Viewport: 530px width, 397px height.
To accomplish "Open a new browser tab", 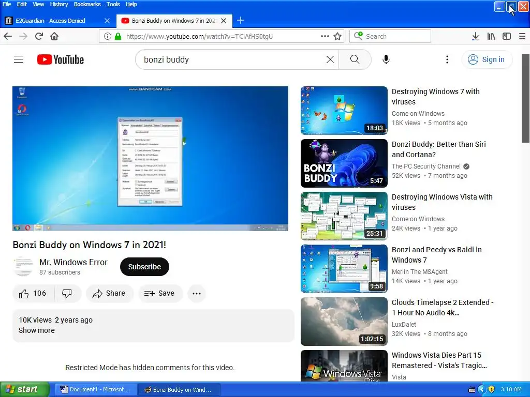I will [241, 21].
